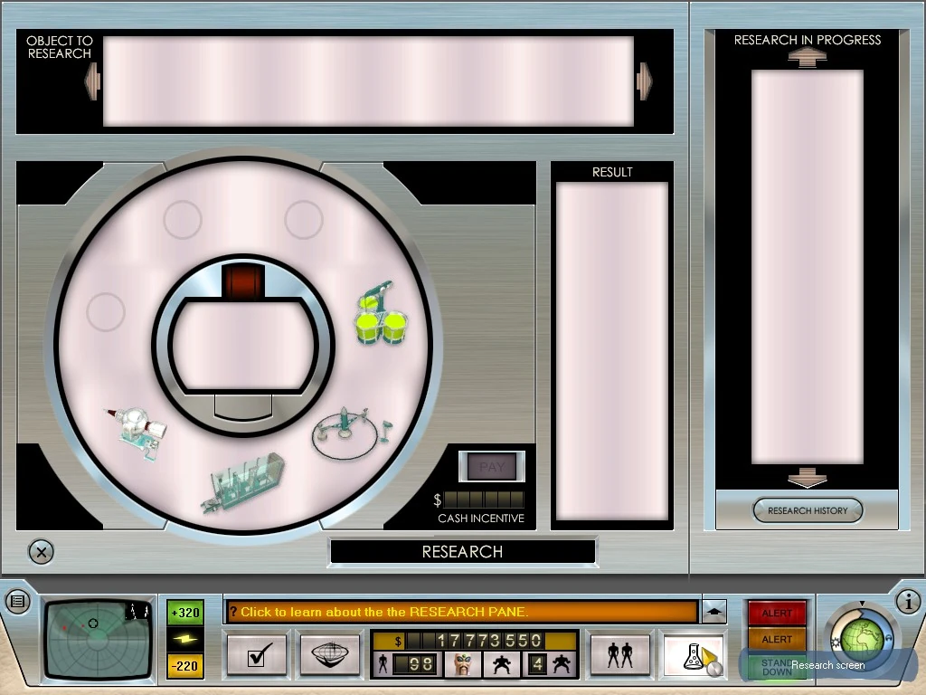Image resolution: width=926 pixels, height=695 pixels.
Task: Expand the message bar with up arrow
Action: (714, 612)
